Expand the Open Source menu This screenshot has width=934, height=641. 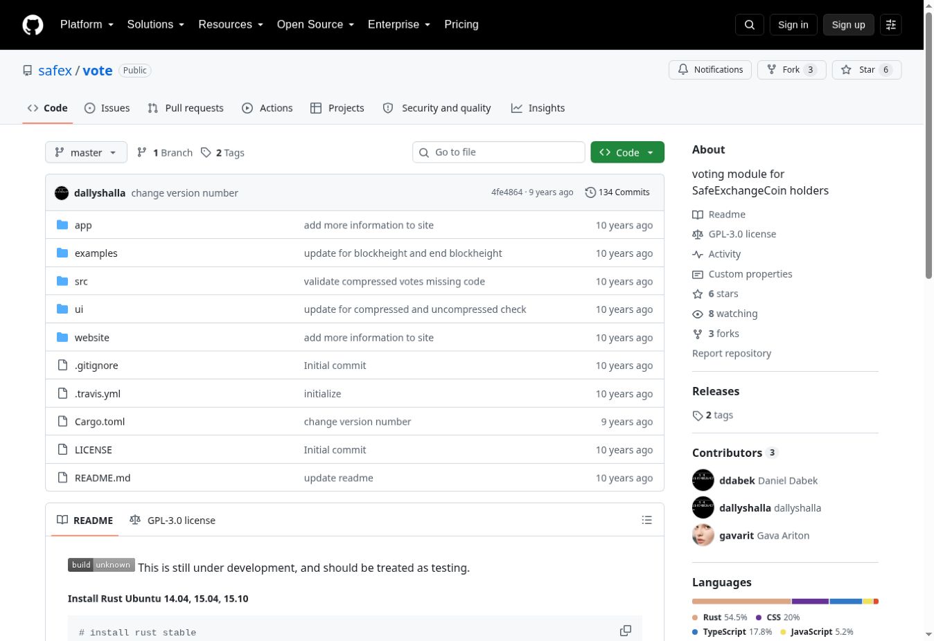(315, 24)
